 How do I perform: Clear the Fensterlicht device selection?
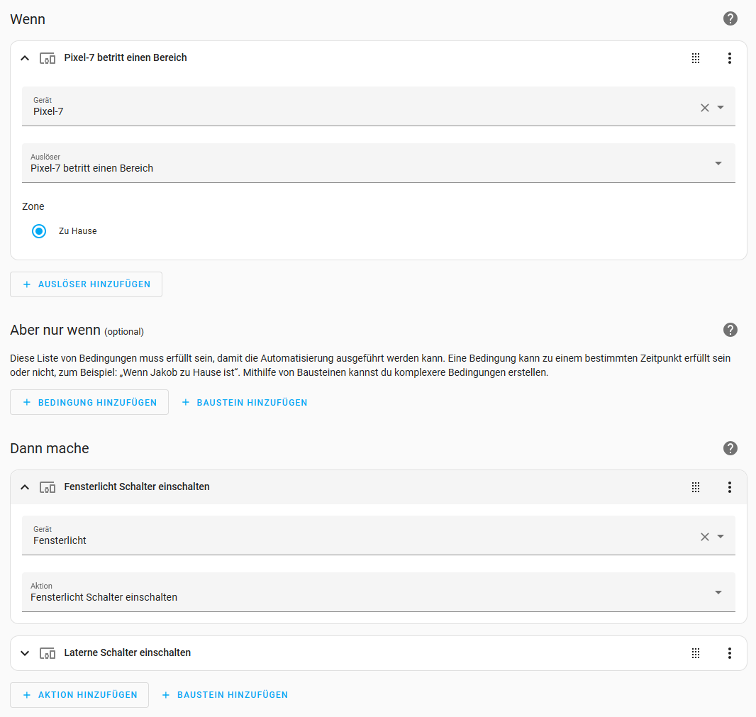click(704, 537)
